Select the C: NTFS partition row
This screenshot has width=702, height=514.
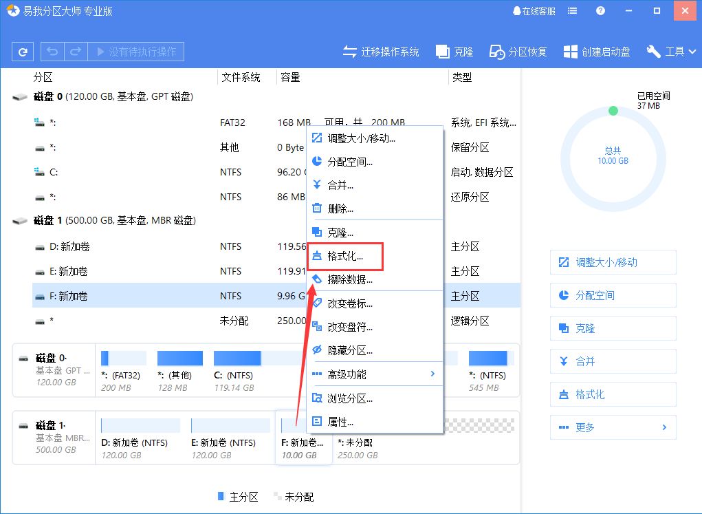[x=138, y=172]
